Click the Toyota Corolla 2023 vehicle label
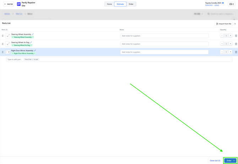Screen dimensions: 238x164 213,3
